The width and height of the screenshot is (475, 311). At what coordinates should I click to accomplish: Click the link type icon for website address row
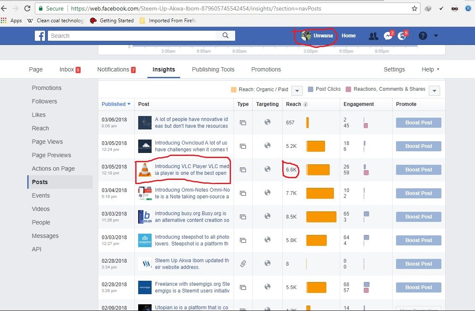coord(243,264)
